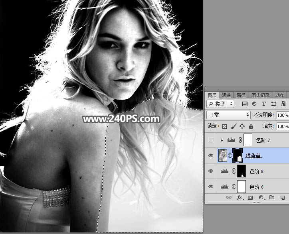The height and width of the screenshot is (234, 289).
Task: Click the mask link icon on 绿通道 layer
Action: [x=230, y=155]
